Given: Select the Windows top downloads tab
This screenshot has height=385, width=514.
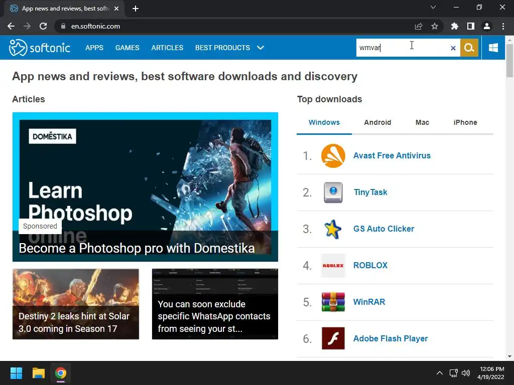Looking at the screenshot, I should (x=324, y=122).
